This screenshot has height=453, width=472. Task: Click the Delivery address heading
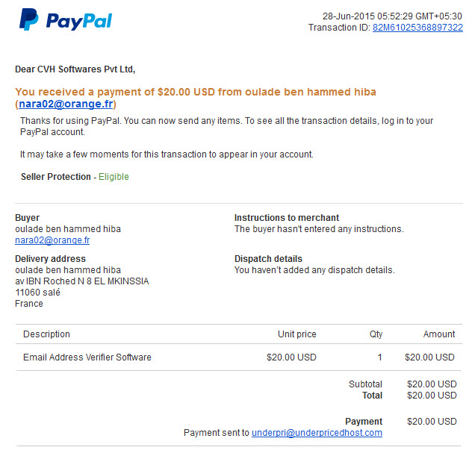coord(50,259)
